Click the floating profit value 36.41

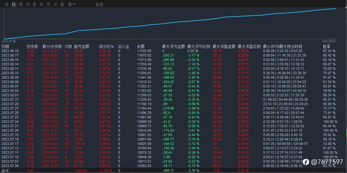[217, 113]
